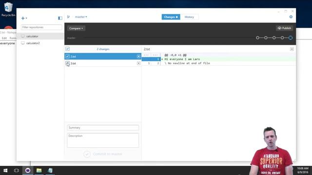This screenshot has height=175, width=312.
Task: Open the settings gear menu
Action: [x=291, y=17]
